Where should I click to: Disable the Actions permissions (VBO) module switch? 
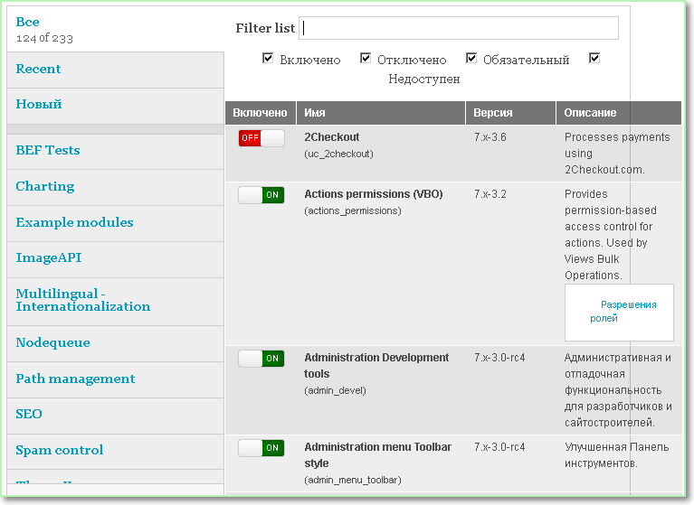[x=261, y=195]
